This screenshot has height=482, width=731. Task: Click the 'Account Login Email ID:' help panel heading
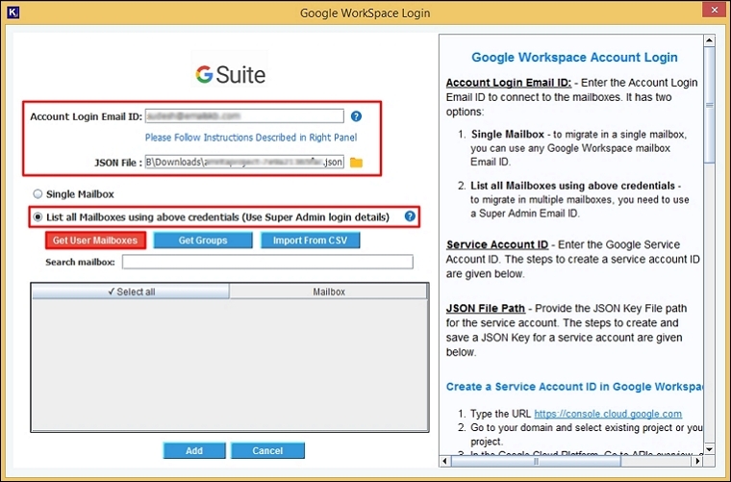(509, 83)
